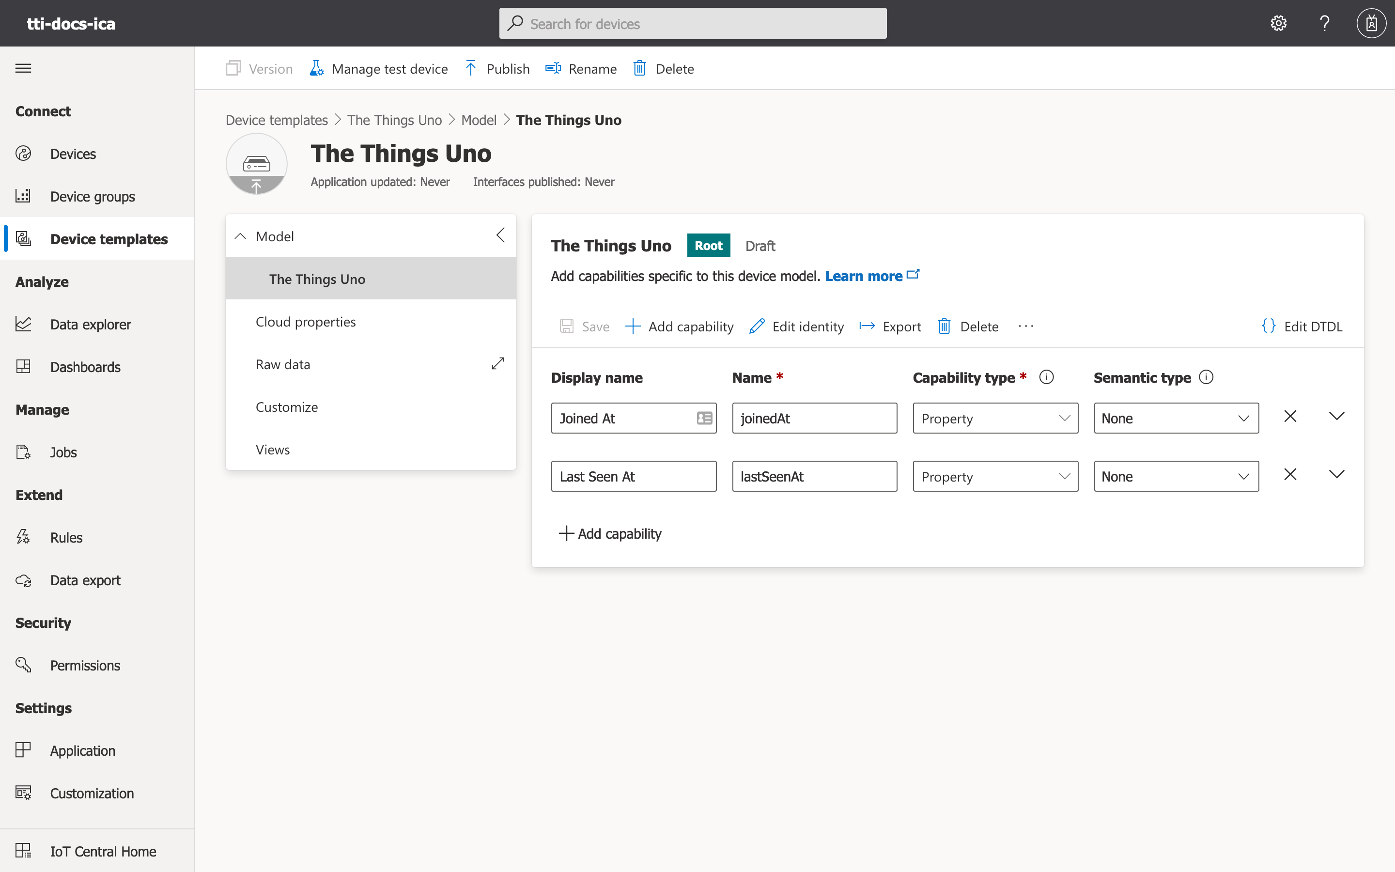The width and height of the screenshot is (1395, 872).
Task: Click the Edit identity button
Action: [x=796, y=327]
